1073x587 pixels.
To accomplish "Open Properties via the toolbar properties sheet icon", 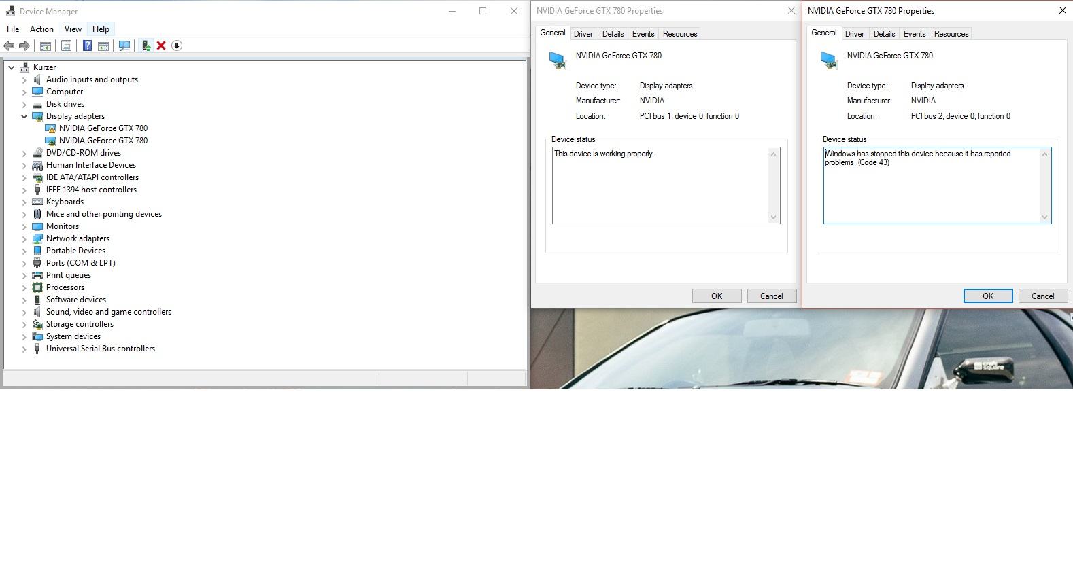I will click(x=66, y=46).
